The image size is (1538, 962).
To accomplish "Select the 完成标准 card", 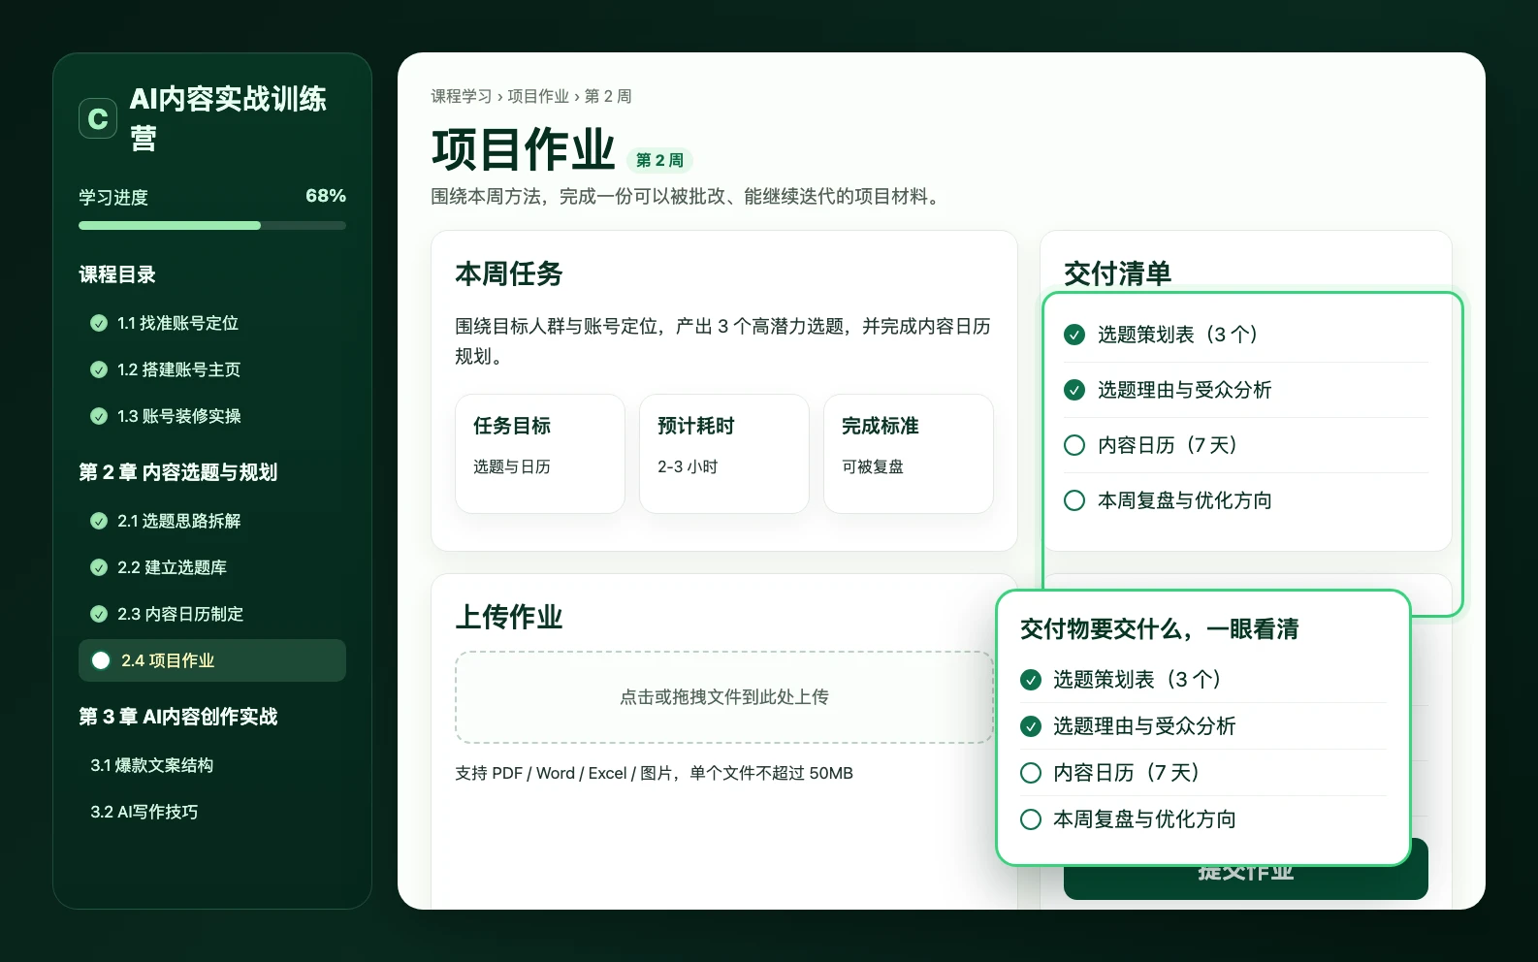I will [909, 454].
